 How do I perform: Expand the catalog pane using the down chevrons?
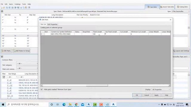[2, 57]
